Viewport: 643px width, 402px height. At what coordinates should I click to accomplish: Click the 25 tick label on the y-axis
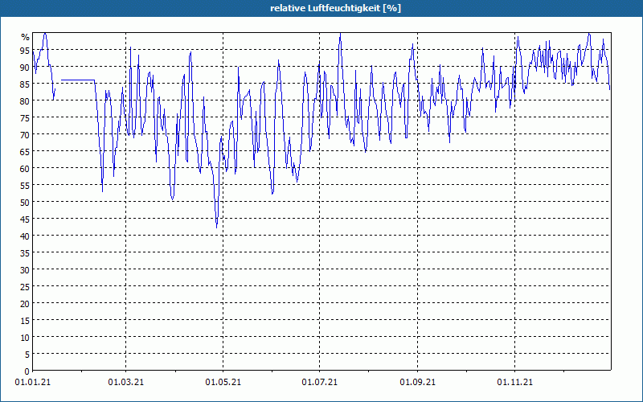tap(24, 286)
